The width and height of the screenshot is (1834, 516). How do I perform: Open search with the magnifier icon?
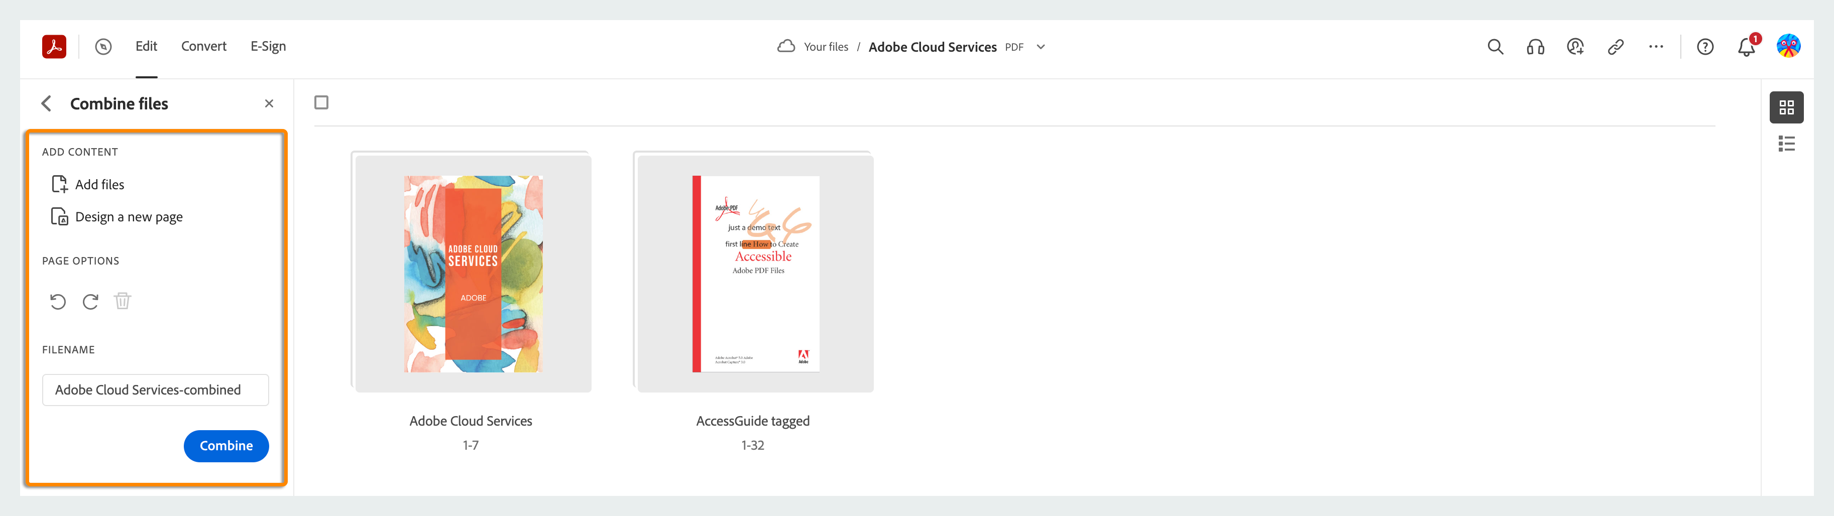(1495, 47)
